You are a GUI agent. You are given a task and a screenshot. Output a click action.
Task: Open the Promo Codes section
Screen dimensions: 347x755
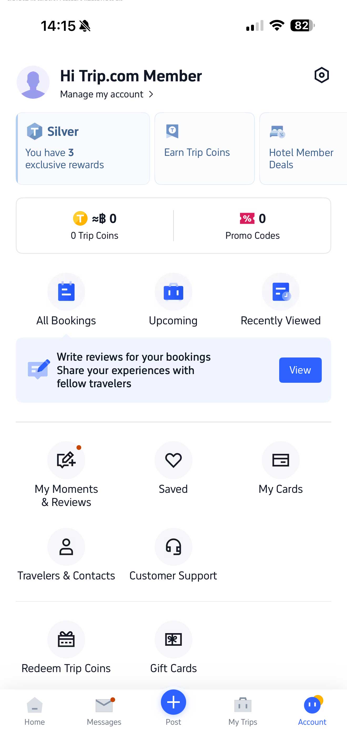[252, 226]
